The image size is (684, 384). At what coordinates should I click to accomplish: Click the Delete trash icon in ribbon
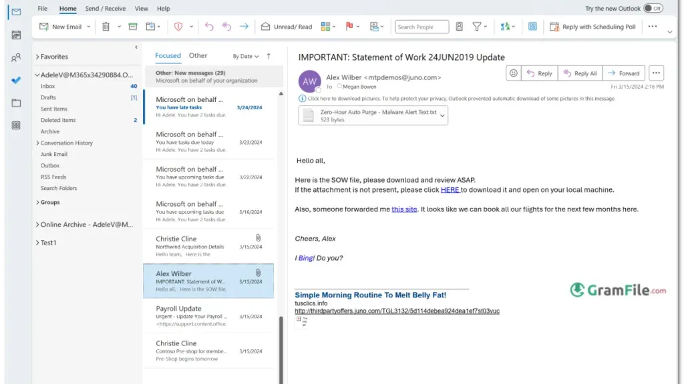tap(106, 27)
